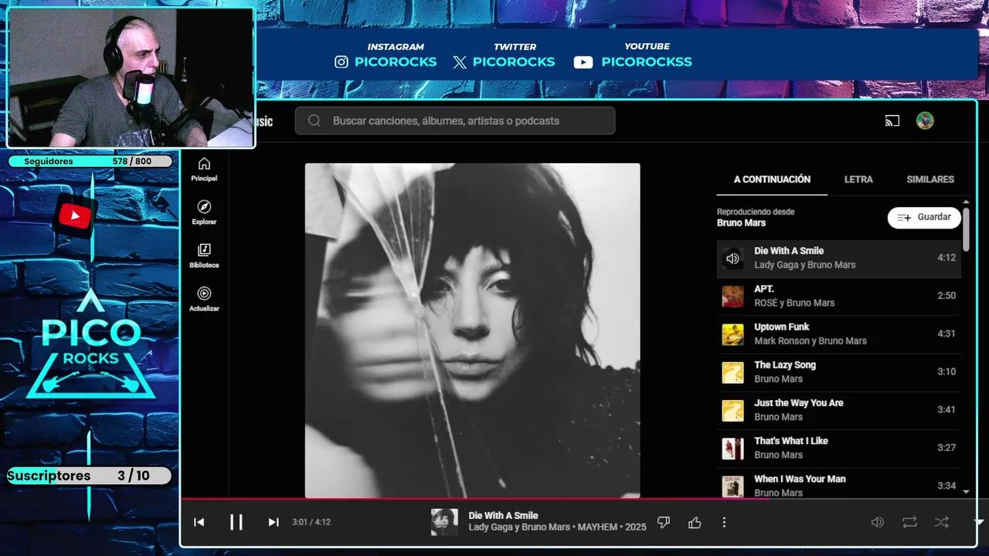Click The Lazy Song album thumbnail
The width and height of the screenshot is (989, 556).
coord(732,372)
